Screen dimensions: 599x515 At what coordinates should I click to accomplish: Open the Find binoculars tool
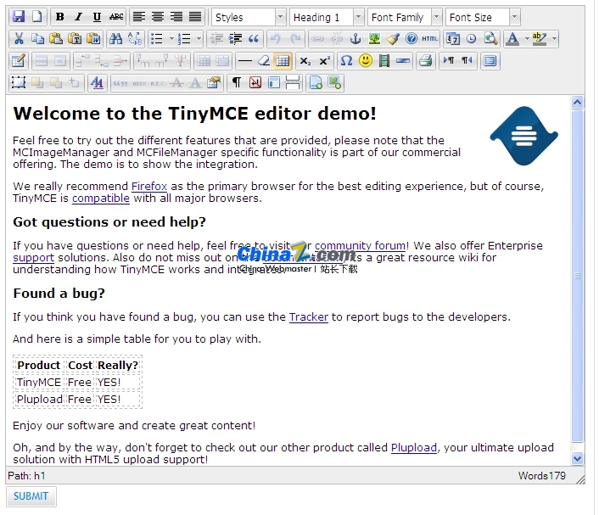click(x=115, y=38)
